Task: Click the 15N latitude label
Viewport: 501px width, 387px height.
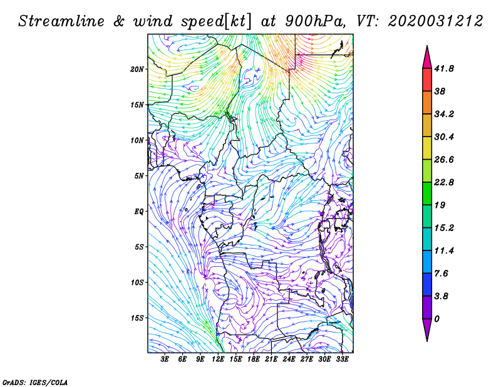Action: tap(137, 105)
